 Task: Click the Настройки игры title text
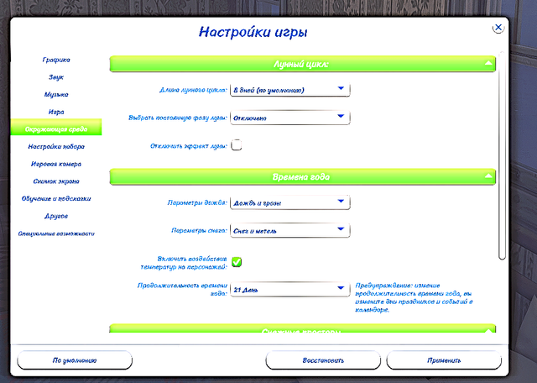pos(253,32)
